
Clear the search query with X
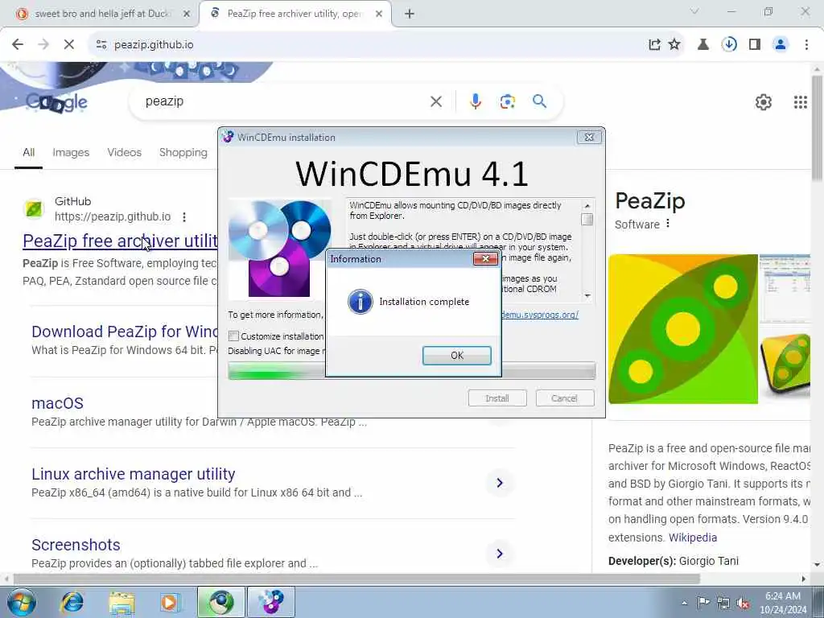435,101
